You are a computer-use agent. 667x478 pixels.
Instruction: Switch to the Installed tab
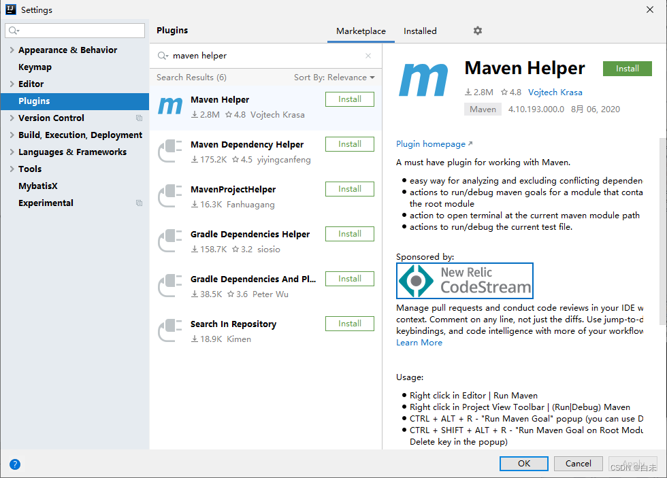point(420,31)
